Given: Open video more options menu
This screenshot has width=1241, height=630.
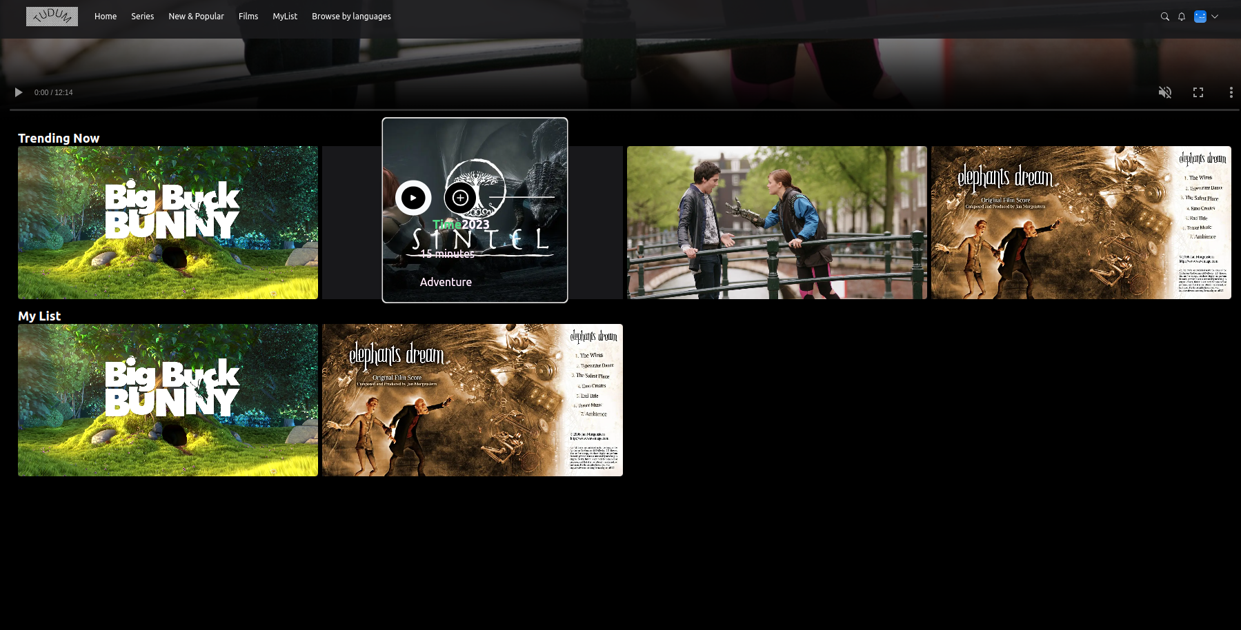Looking at the screenshot, I should pos(1231,92).
